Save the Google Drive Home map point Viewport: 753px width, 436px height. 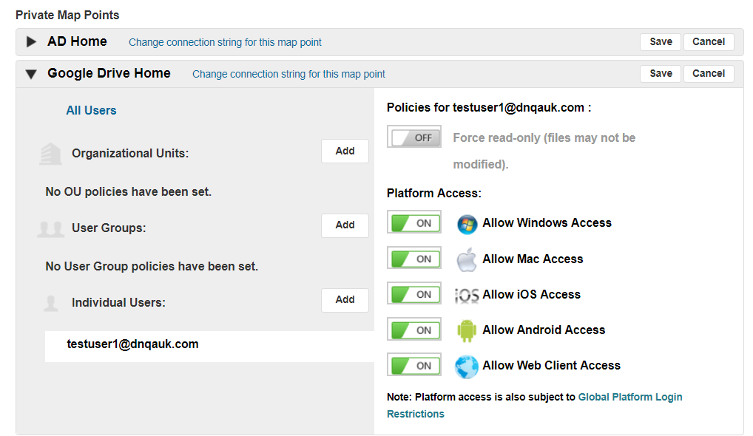coord(661,73)
